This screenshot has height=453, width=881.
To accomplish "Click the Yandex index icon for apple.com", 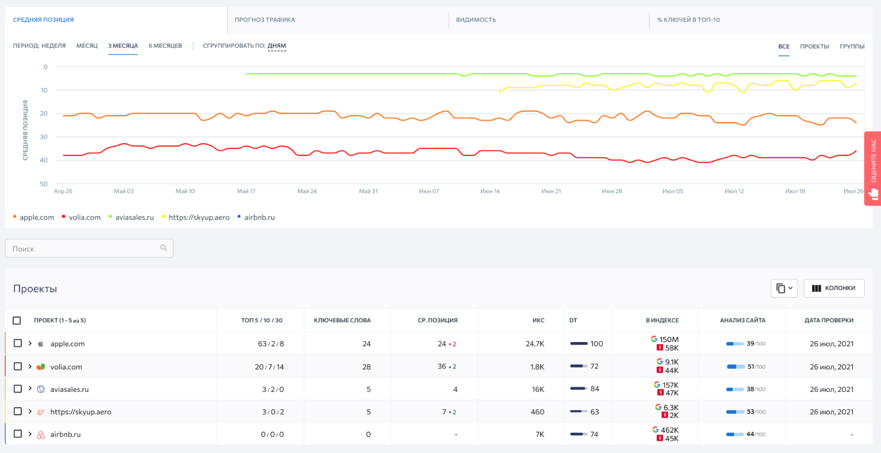I will point(660,348).
